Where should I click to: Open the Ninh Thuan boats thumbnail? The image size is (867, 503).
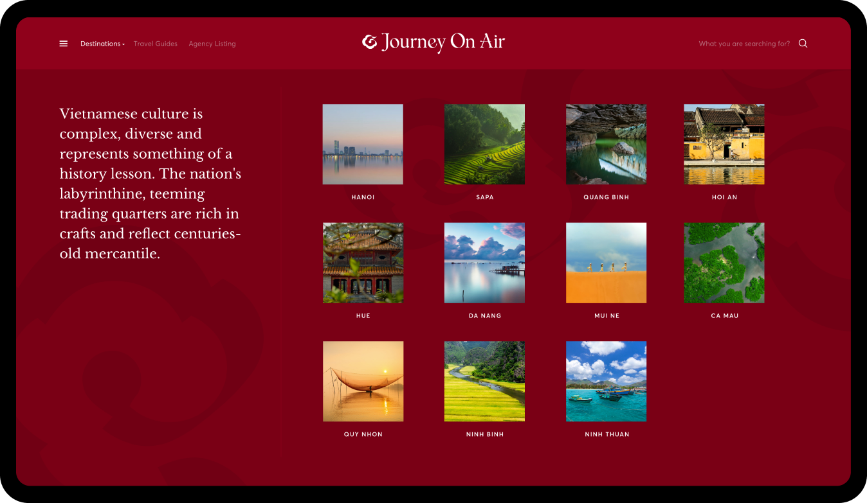pyautogui.click(x=606, y=382)
